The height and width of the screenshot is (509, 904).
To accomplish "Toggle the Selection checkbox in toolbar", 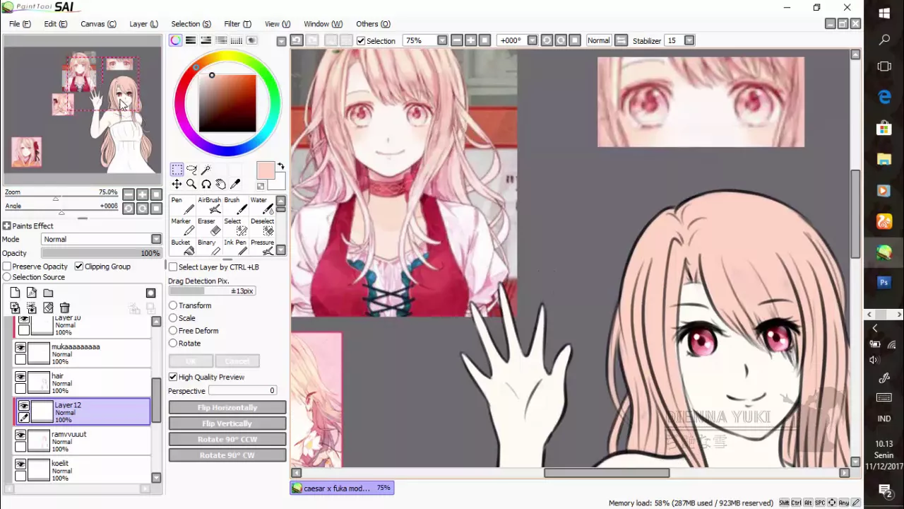I will click(x=361, y=41).
